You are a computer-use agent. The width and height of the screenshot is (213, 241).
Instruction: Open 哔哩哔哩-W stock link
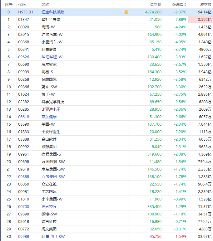(52, 57)
